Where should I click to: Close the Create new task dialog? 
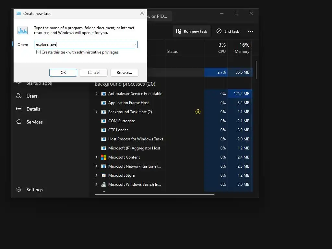point(142,13)
